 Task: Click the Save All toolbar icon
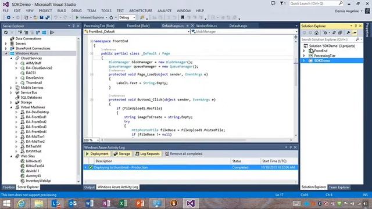pos(48,17)
